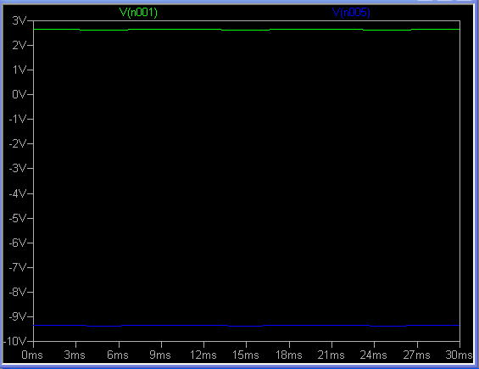Click the -9V tick label near the blue trace
Screen dimensions: 479x369
pyautogui.click(x=18, y=316)
